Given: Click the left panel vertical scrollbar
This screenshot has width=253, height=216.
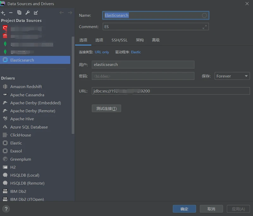Looking at the screenshot, I should (x=73, y=85).
